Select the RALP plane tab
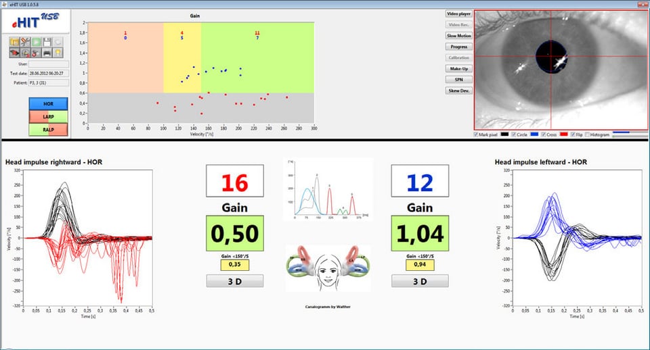650x350 pixels. 48,130
